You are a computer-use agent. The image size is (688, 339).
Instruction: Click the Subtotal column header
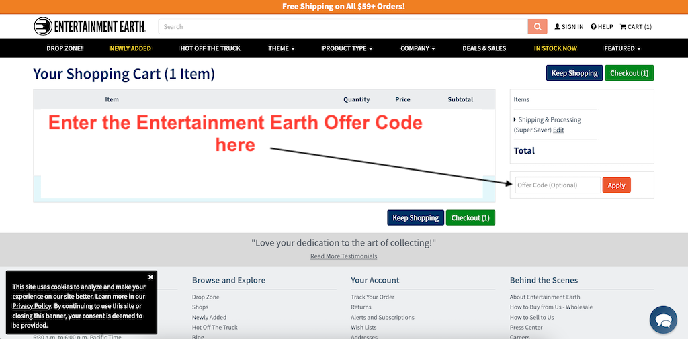pyautogui.click(x=460, y=99)
